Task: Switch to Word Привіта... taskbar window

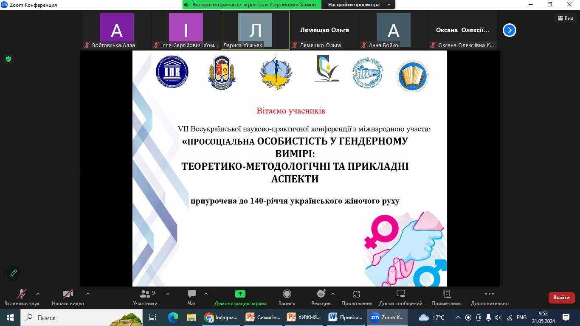Action: click(x=346, y=318)
